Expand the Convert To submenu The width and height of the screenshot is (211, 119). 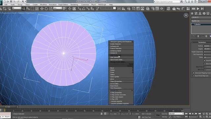(x=121, y=90)
